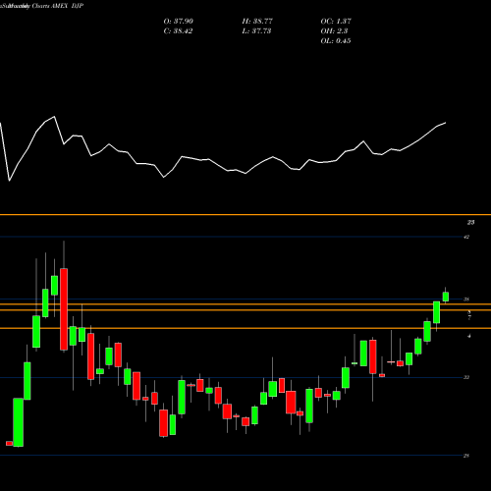Click the low value 'L: 37.73'

[256, 31]
